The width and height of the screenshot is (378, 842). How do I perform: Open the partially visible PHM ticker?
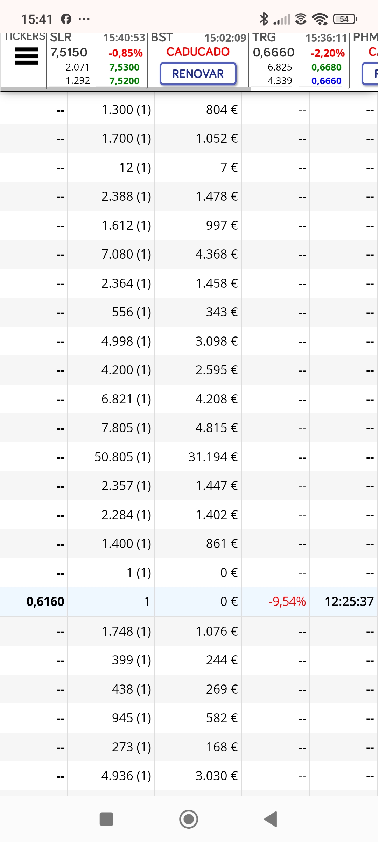coord(364,60)
